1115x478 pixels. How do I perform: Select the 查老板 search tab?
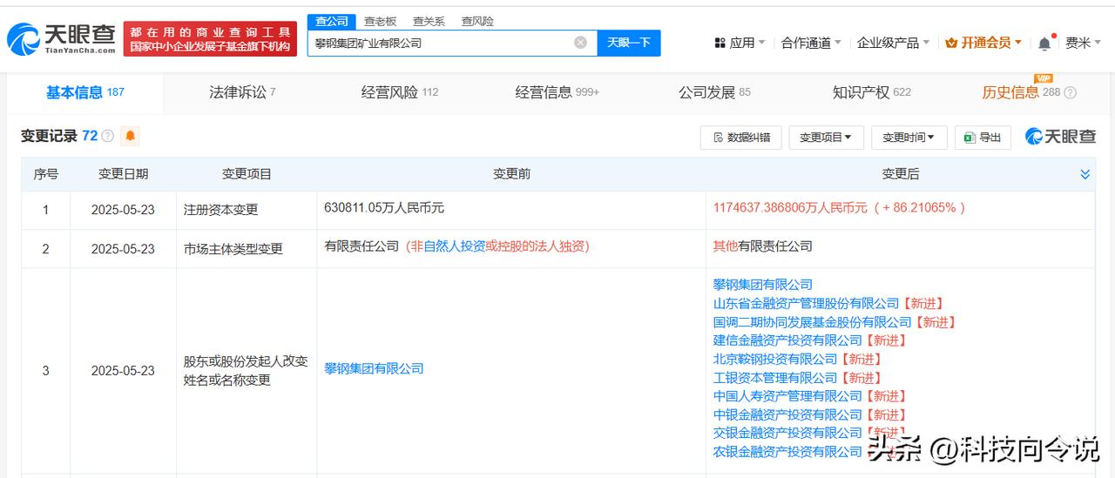point(380,21)
